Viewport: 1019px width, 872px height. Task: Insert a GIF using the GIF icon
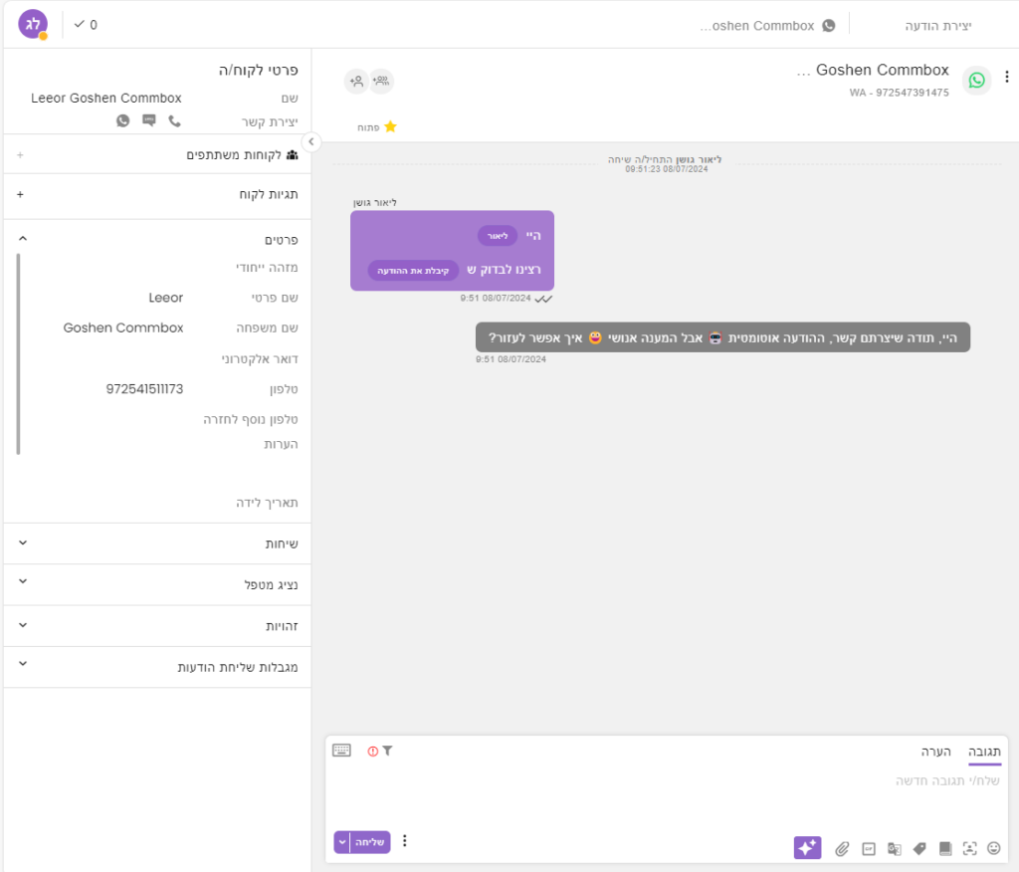click(868, 848)
